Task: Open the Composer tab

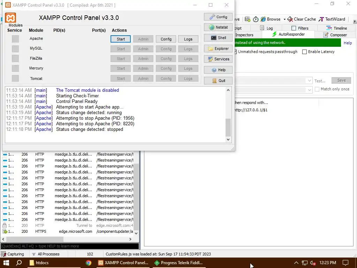Action: [x=335, y=35]
